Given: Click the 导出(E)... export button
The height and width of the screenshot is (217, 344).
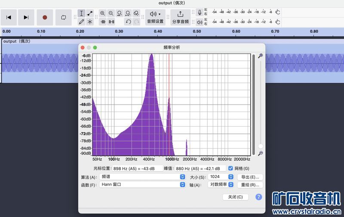Looking at the screenshot, I should [x=250, y=177].
